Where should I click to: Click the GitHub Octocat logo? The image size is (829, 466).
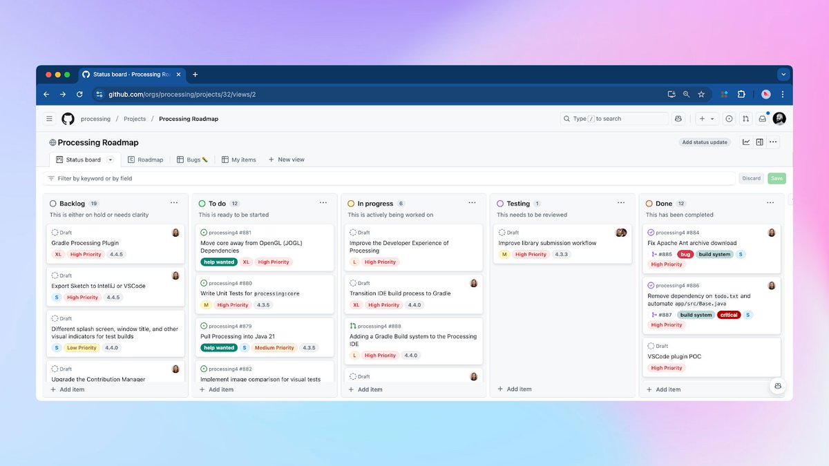tap(68, 119)
